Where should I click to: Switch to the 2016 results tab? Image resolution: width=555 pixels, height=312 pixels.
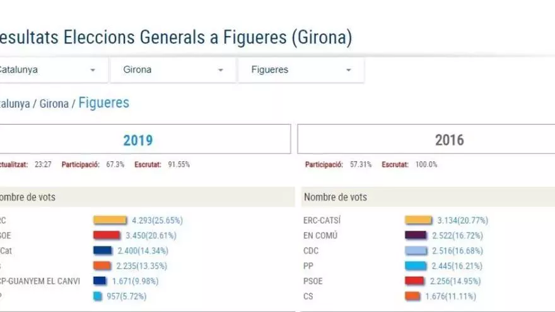click(x=450, y=139)
